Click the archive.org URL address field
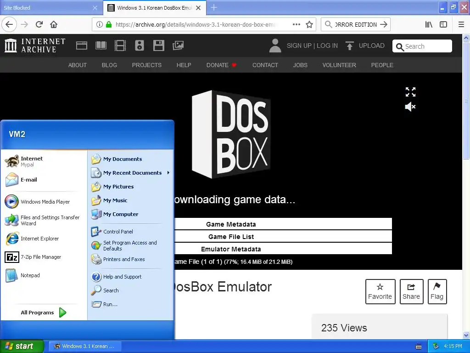Image resolution: width=470 pixels, height=353 pixels. 195,24
